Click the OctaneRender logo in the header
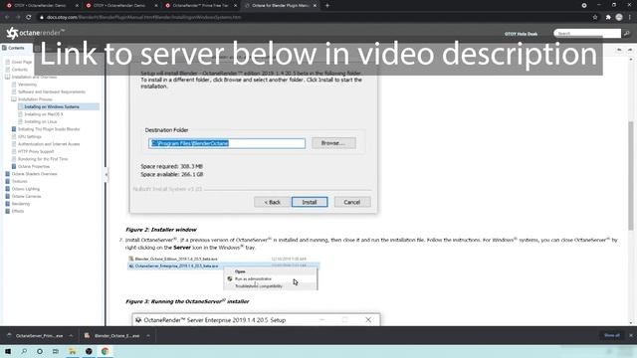The width and height of the screenshot is (637, 358). 35,33
